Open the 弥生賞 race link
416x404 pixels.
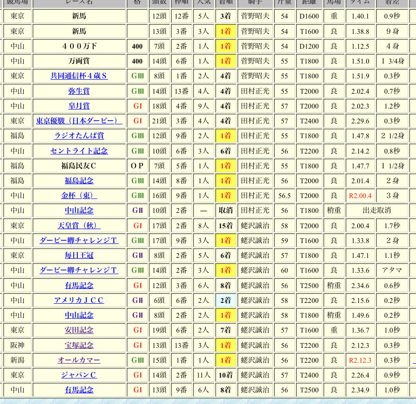click(79, 91)
